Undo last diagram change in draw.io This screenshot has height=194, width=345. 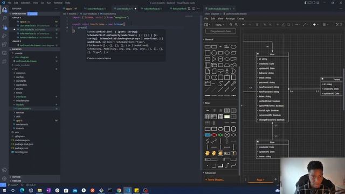pos(244,25)
